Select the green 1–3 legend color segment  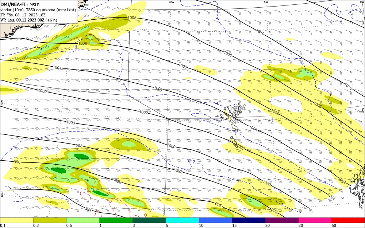click(x=116, y=220)
